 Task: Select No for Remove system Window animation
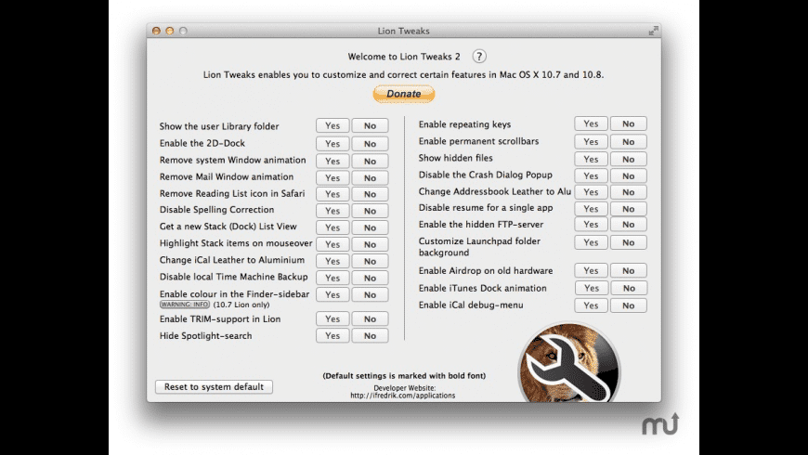tap(370, 162)
